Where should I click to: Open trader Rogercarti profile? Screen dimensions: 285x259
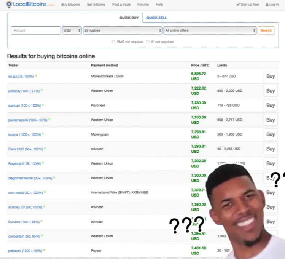pos(24,164)
